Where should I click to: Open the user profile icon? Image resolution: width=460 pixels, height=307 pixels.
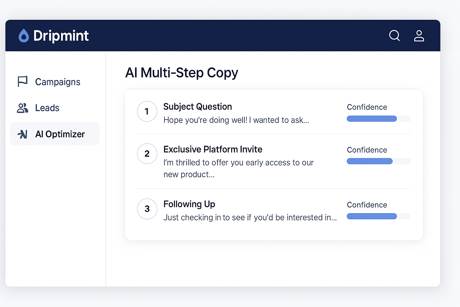pos(419,36)
